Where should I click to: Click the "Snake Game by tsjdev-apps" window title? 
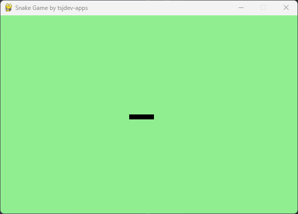click(51, 8)
